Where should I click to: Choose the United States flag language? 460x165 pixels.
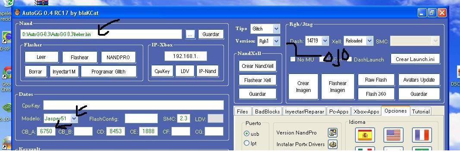[394, 135]
